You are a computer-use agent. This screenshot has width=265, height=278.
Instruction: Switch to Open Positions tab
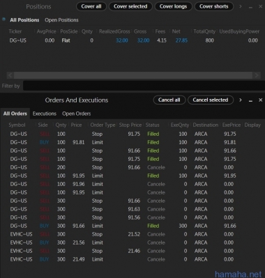[x=61, y=20]
